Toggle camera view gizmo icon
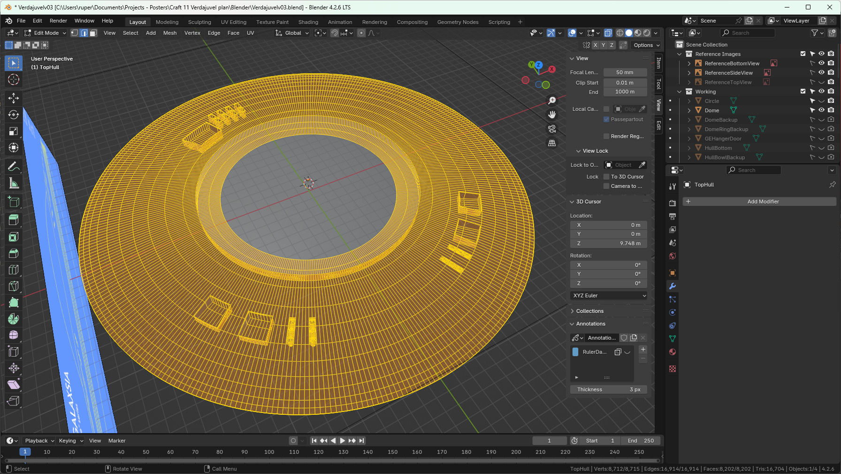The image size is (841, 474). pos(552,129)
